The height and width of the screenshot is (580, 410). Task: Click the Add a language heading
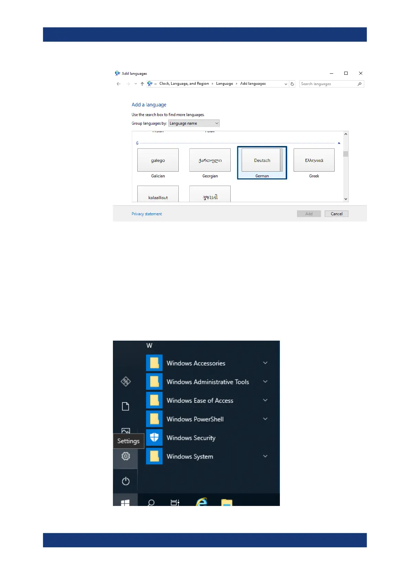click(x=149, y=105)
